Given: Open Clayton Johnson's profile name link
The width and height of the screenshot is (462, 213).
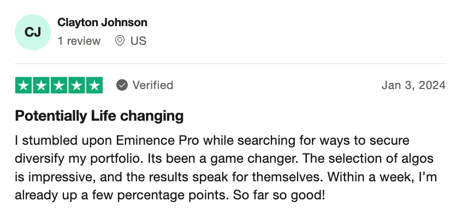Looking at the screenshot, I should click(x=102, y=22).
